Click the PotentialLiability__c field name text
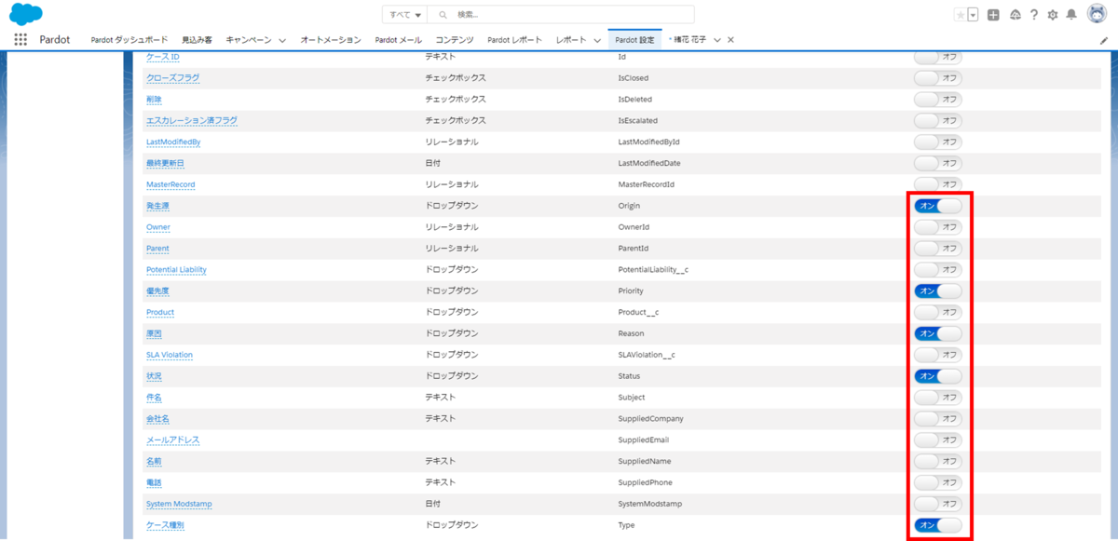This screenshot has height=541, width=1118. point(653,270)
